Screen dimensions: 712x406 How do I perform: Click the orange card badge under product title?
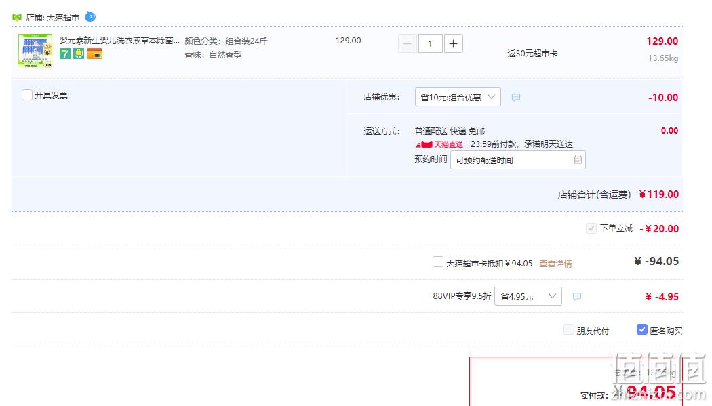[94, 54]
